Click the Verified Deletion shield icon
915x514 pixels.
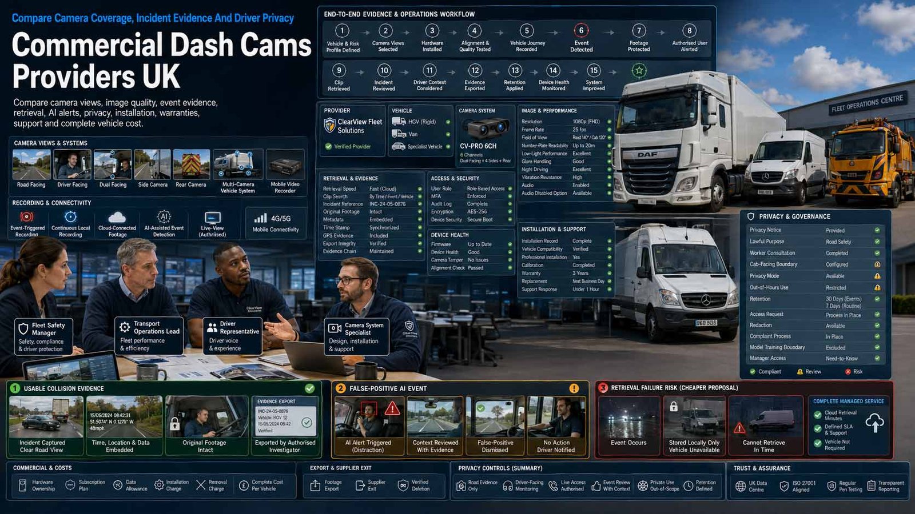click(403, 485)
